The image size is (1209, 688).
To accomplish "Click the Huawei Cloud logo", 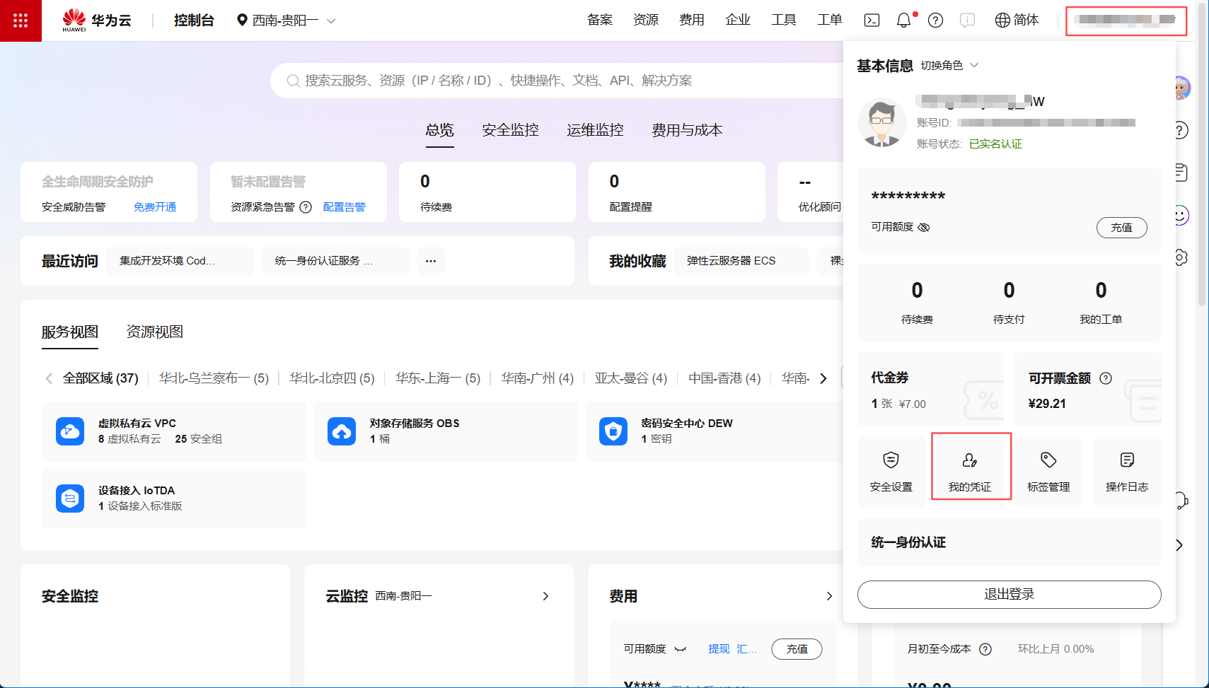I will [97, 21].
